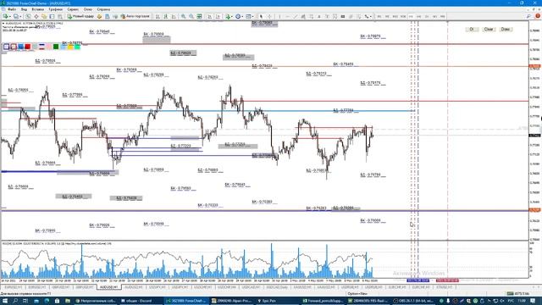
Task: Select the vertical line tool
Action: (x=279, y=16)
